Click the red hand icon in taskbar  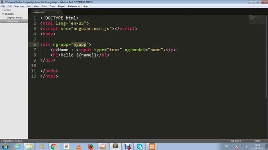pos(103,147)
